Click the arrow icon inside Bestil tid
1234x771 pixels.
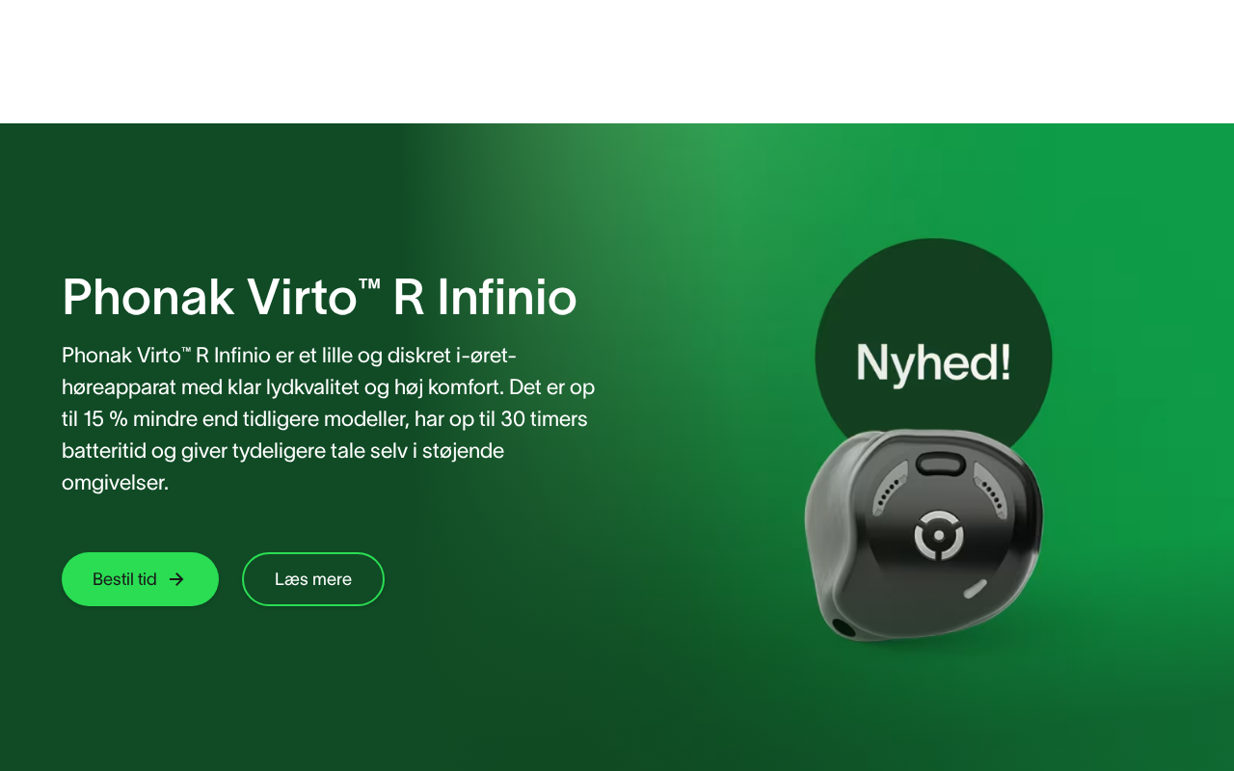pos(176,579)
